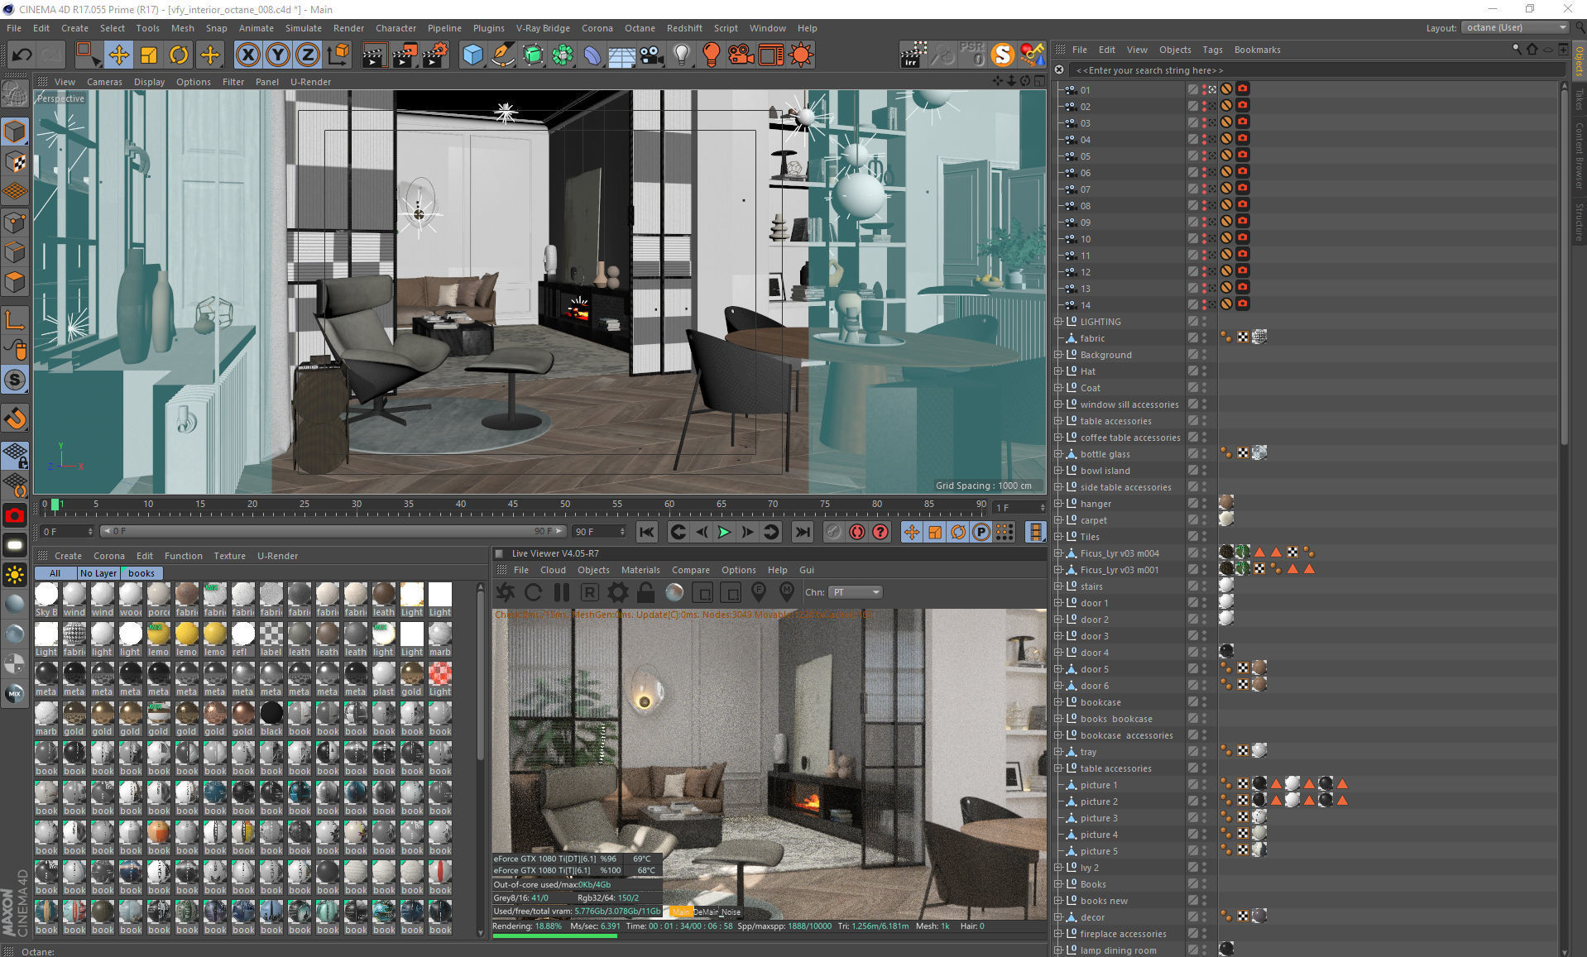Click Render View clapperboard icon
This screenshot has height=957, width=1587.
click(x=373, y=55)
